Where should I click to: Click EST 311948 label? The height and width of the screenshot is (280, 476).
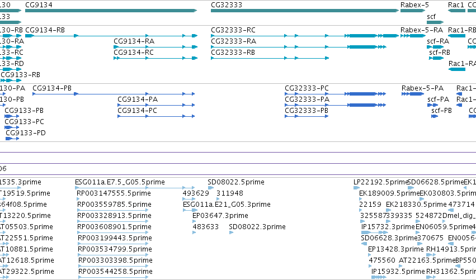[230, 193]
